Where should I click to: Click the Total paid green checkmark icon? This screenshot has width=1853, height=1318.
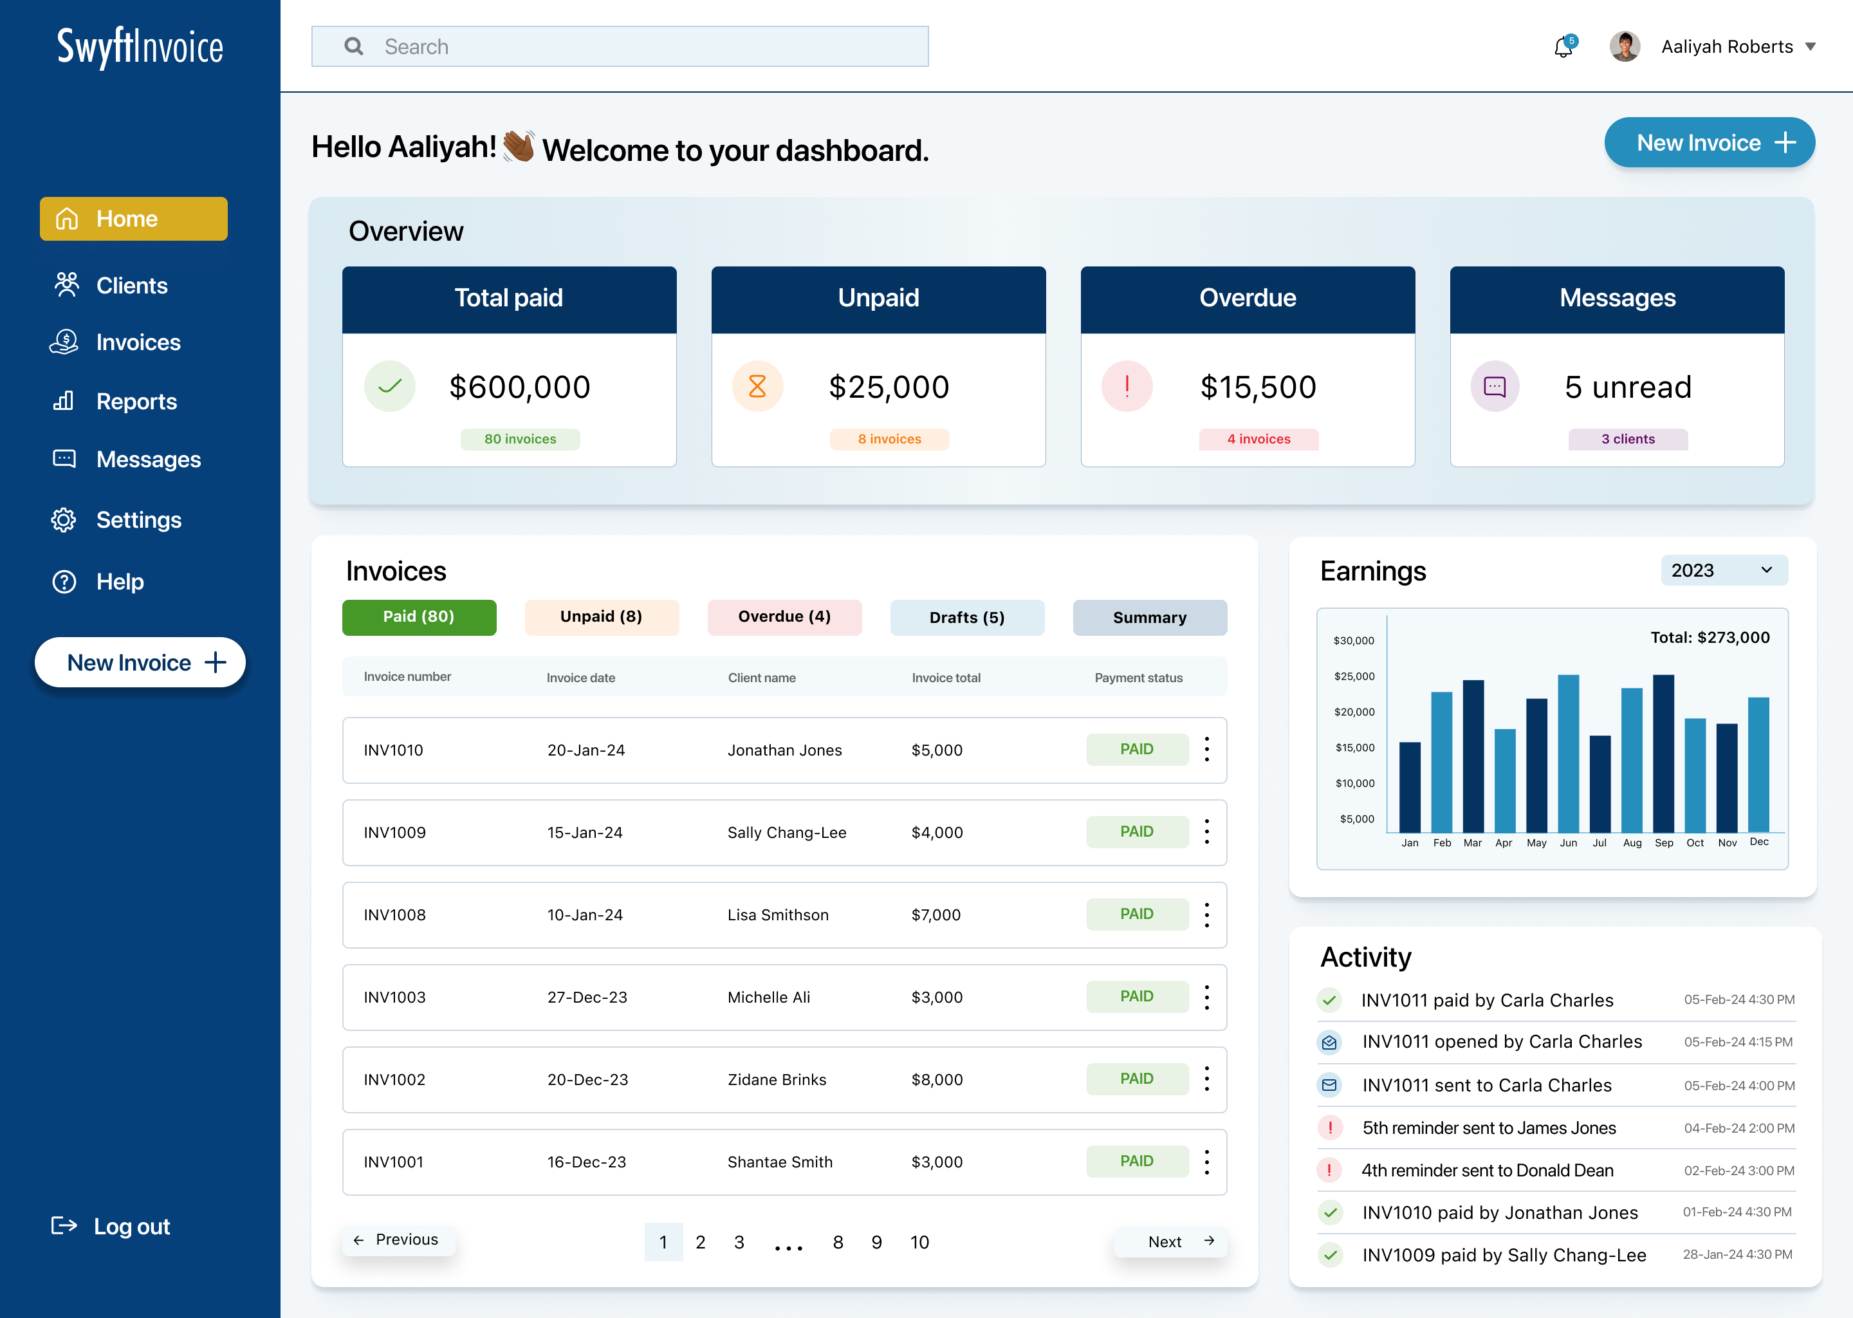point(389,386)
